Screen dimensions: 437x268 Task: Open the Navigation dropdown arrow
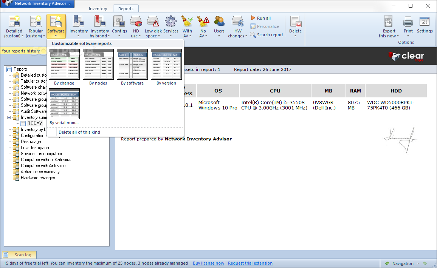point(418,263)
